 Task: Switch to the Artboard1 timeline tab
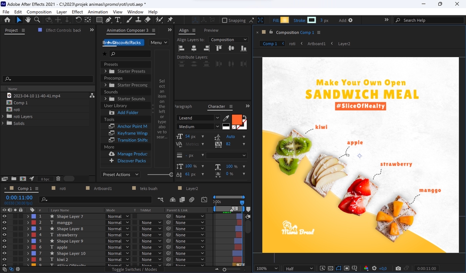click(x=102, y=188)
